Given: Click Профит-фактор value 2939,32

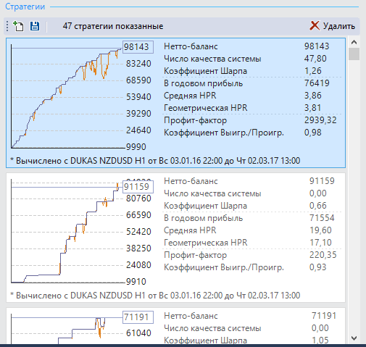Looking at the screenshot, I should [320, 120].
